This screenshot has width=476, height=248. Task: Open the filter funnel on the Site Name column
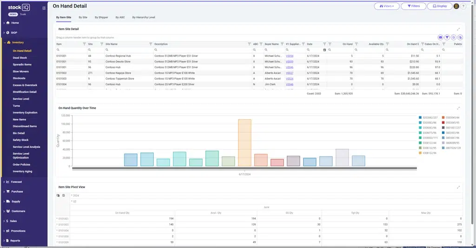151,44
